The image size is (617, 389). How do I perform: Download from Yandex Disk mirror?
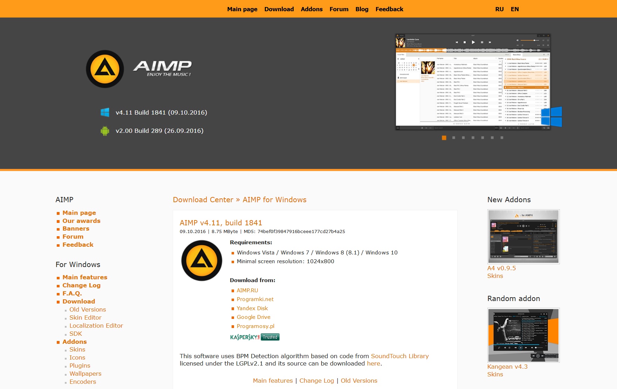[252, 308]
